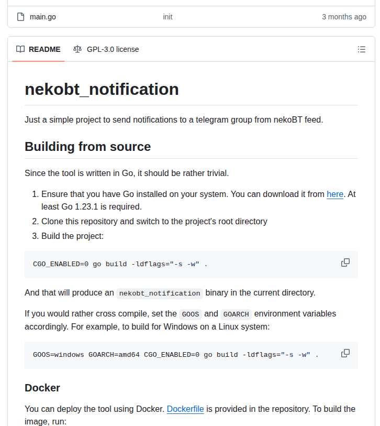Switch to the GPL-3.0 license tab
380x426 pixels.
(x=106, y=49)
